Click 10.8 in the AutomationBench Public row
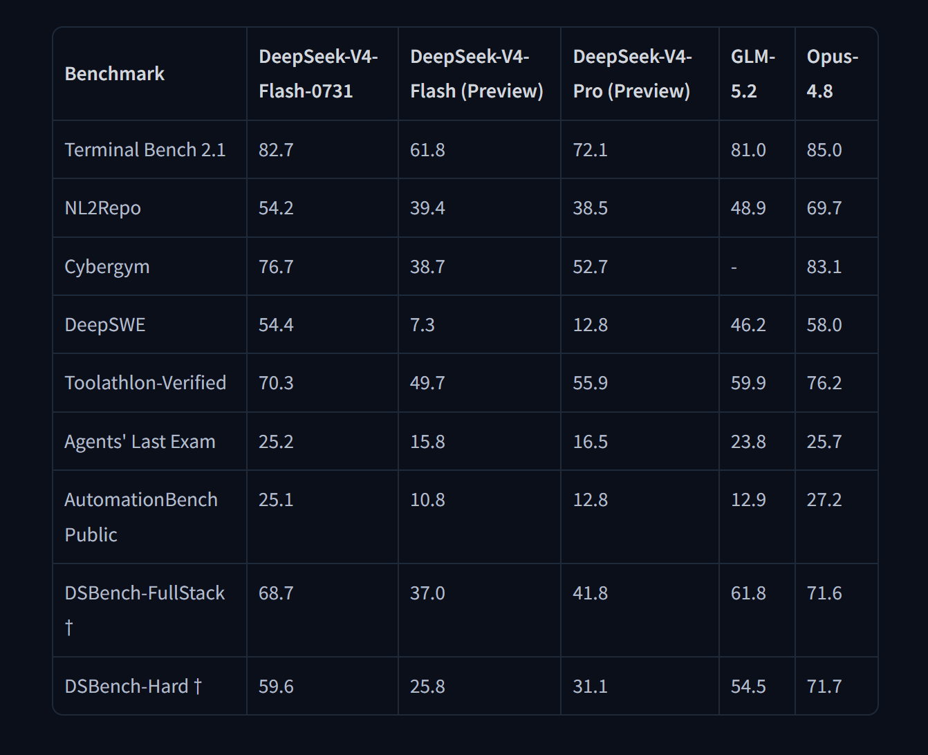 [427, 500]
